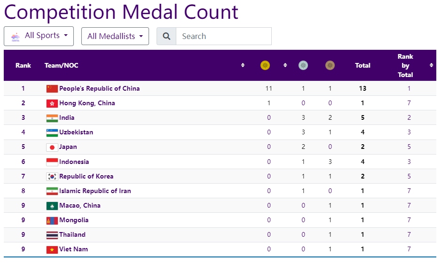Screen dimensions: 441x264
Task: Click the gold medal column icon
Action: click(x=265, y=65)
